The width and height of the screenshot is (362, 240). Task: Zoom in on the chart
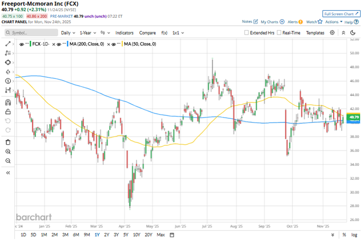tap(8, 152)
